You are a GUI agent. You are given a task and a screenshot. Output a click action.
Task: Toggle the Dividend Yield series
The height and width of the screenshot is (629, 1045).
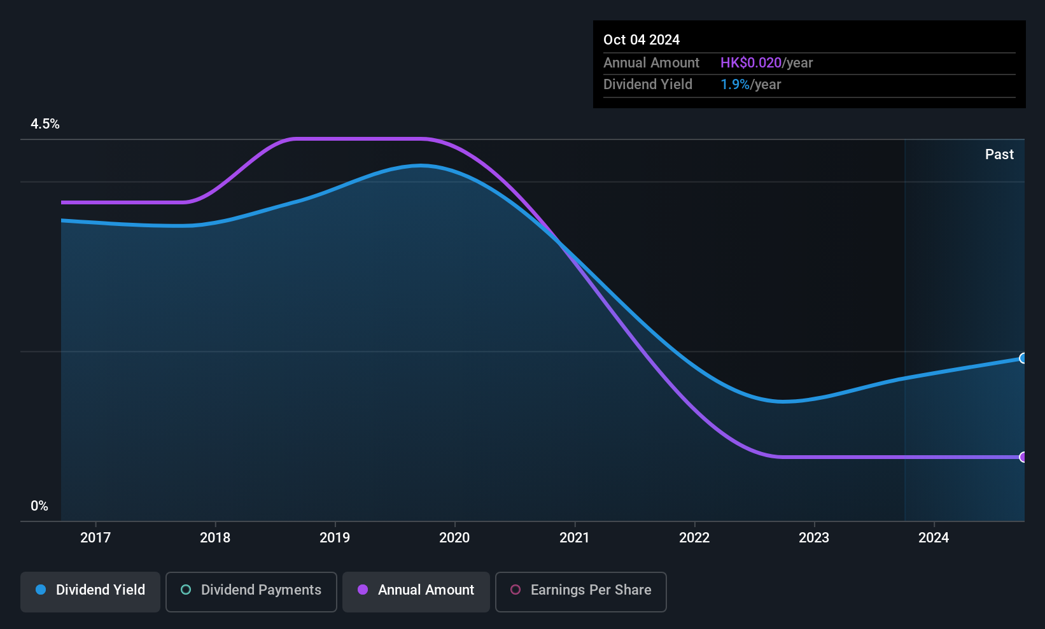tap(90, 591)
